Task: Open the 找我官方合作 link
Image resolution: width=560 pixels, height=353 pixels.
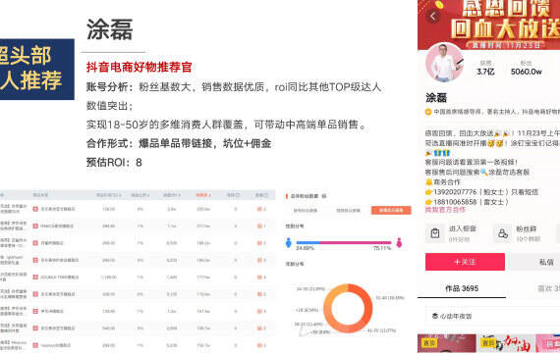Action: 445,210
